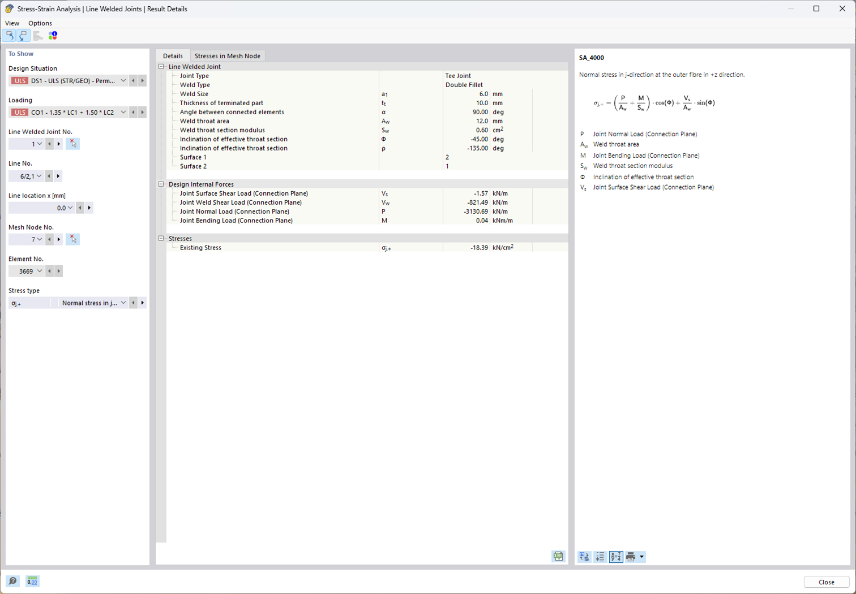
Task: Click the Angle between connected elements row
Action: [367, 112]
